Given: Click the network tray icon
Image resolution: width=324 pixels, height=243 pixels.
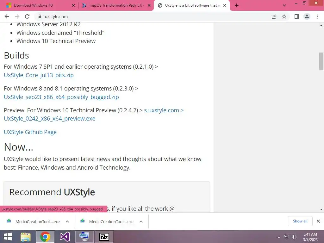Looking at the screenshot, I should pos(286,237).
